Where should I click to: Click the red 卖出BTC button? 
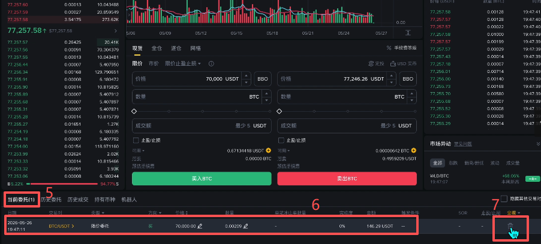coord(347,179)
